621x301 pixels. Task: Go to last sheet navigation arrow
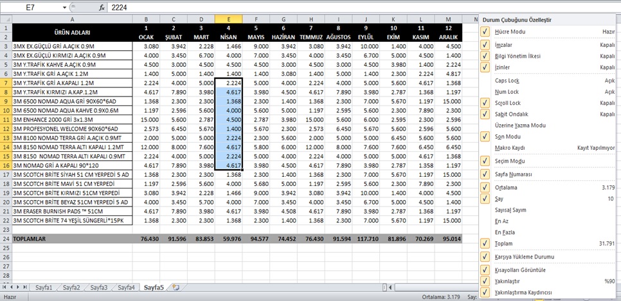pos(25,287)
